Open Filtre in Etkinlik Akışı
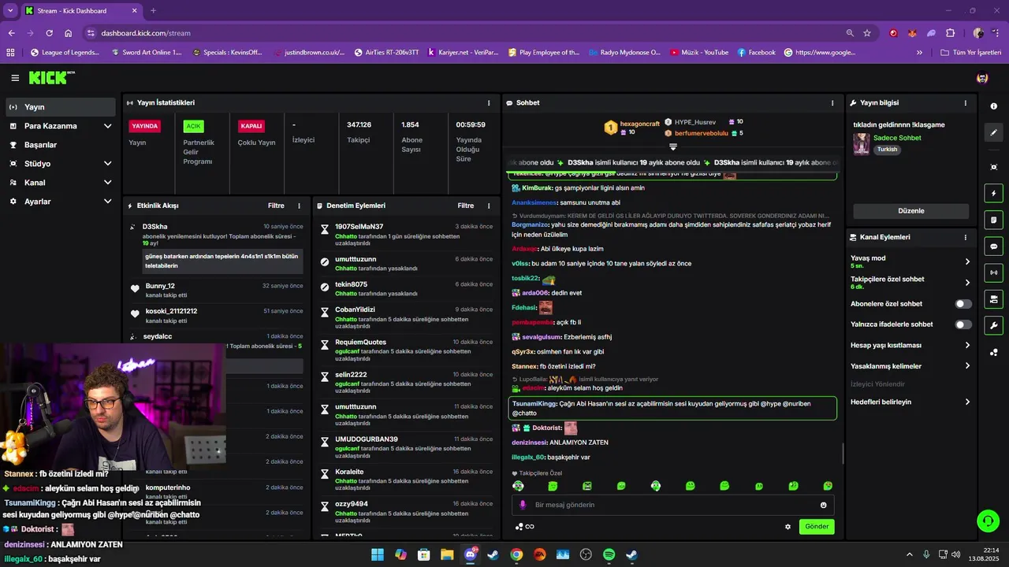Viewport: 1009px width, 567px height. pos(276,206)
